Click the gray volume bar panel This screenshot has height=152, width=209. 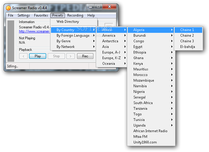(11, 41)
